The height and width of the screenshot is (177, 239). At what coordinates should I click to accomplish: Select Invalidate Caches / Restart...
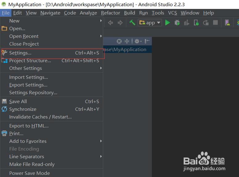51,117
